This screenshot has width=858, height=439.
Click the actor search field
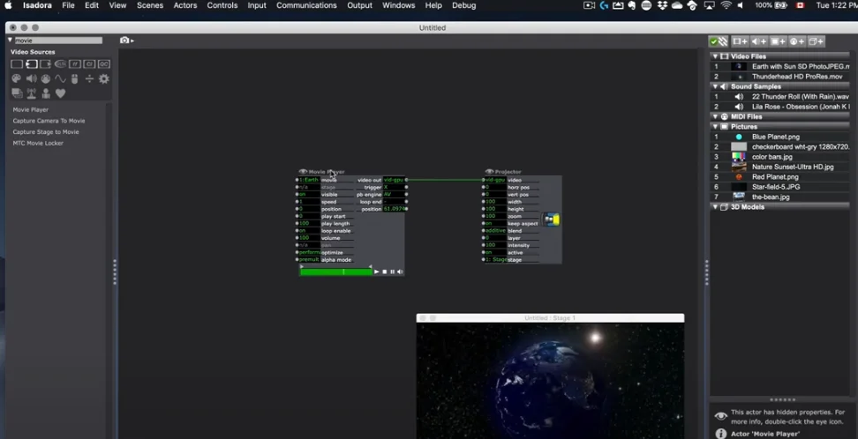[58, 41]
